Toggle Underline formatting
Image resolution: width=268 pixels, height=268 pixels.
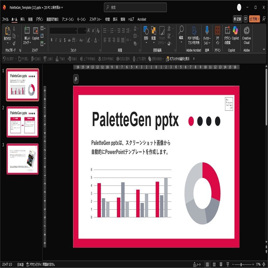[x=60, y=40]
